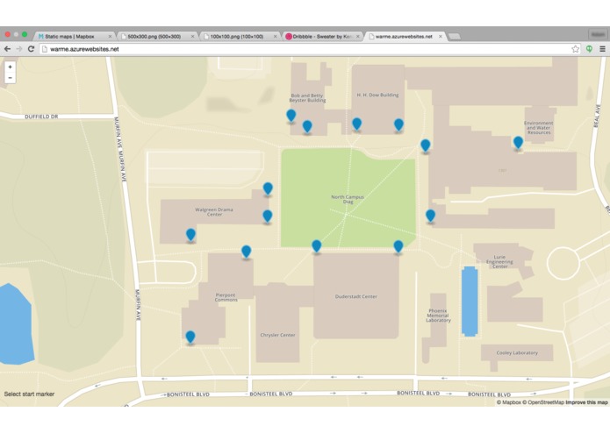This screenshot has width=610, height=433.
Task: Select the right marker on H. H. Dow Building
Action: (398, 124)
